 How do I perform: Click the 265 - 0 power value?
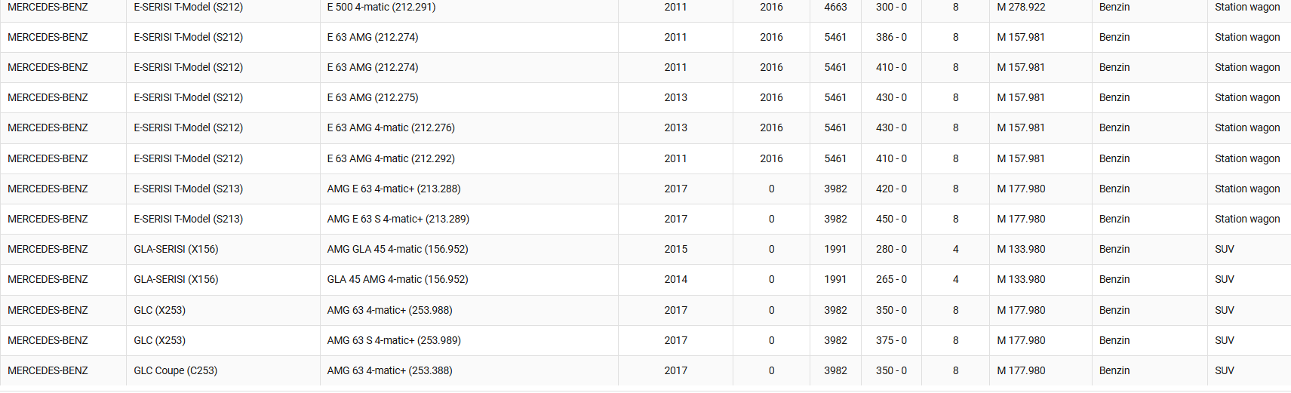[x=891, y=279]
